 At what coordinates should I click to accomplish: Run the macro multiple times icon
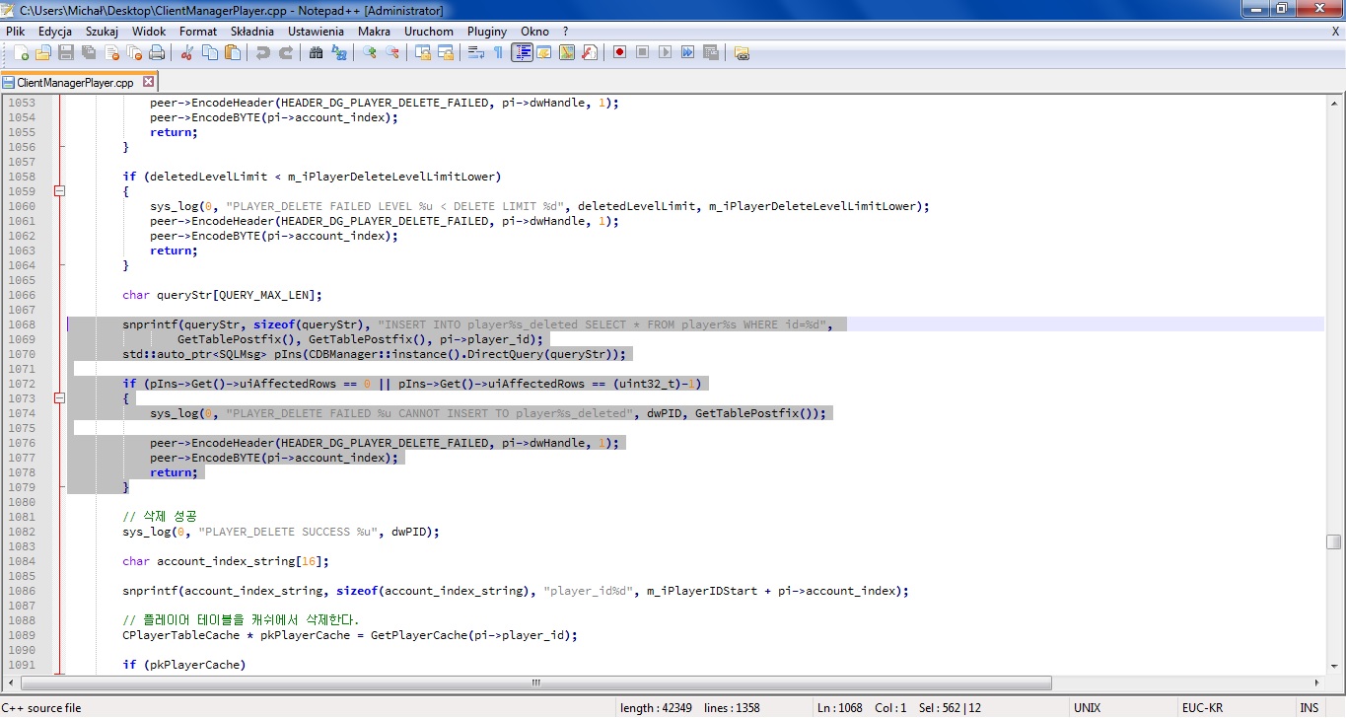(687, 52)
